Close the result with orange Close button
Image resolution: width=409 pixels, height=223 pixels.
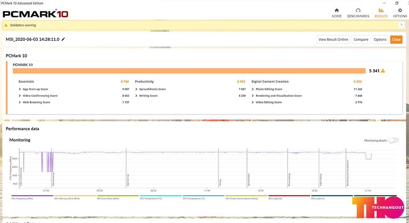(396, 40)
